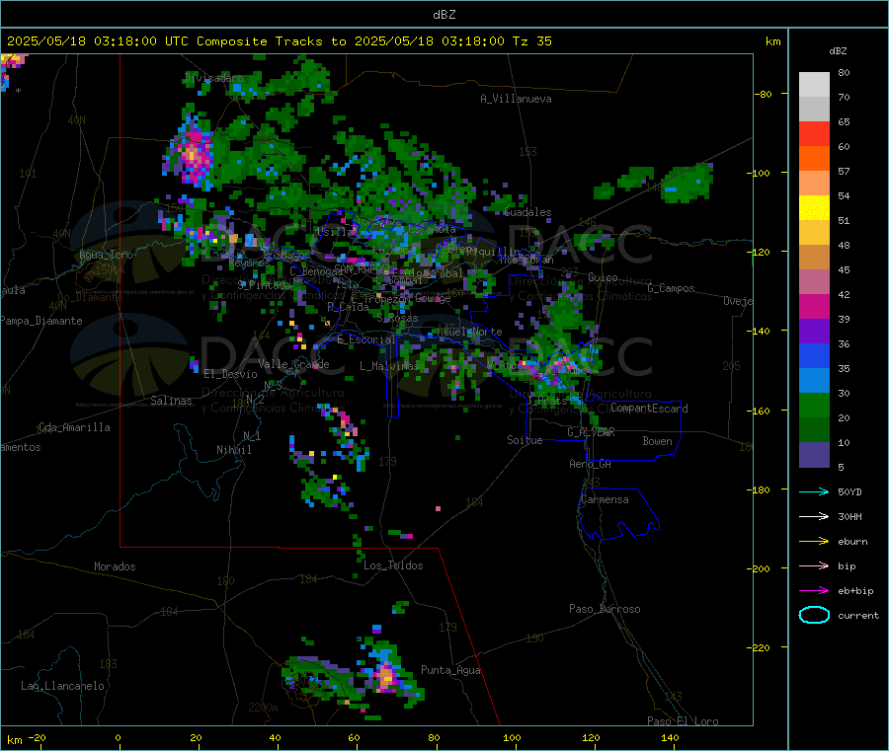Select the slate purple swatch above 5 dBZ

[814, 455]
